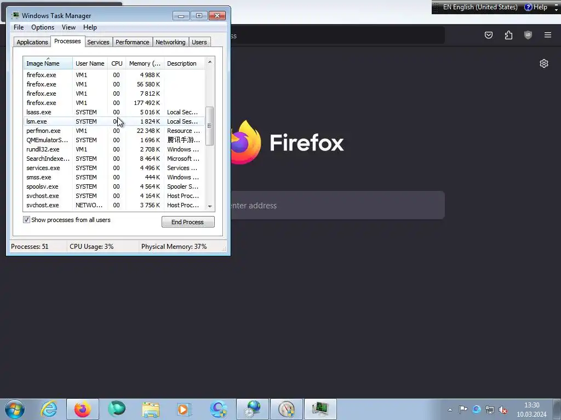
Task: Open the Options menu in Task Manager
Action: tap(43, 27)
